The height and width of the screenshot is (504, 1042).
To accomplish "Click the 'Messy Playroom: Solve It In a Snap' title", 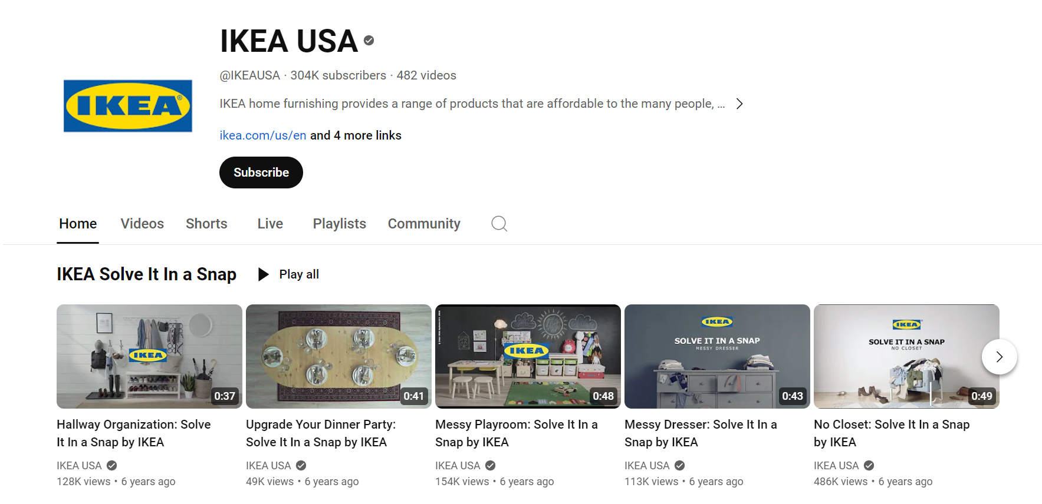I will click(517, 433).
